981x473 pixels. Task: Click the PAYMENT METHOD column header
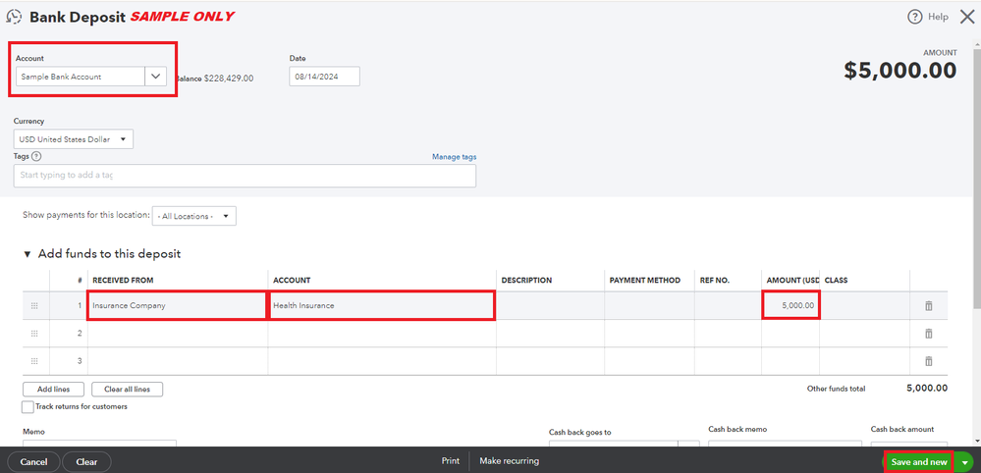(x=644, y=281)
